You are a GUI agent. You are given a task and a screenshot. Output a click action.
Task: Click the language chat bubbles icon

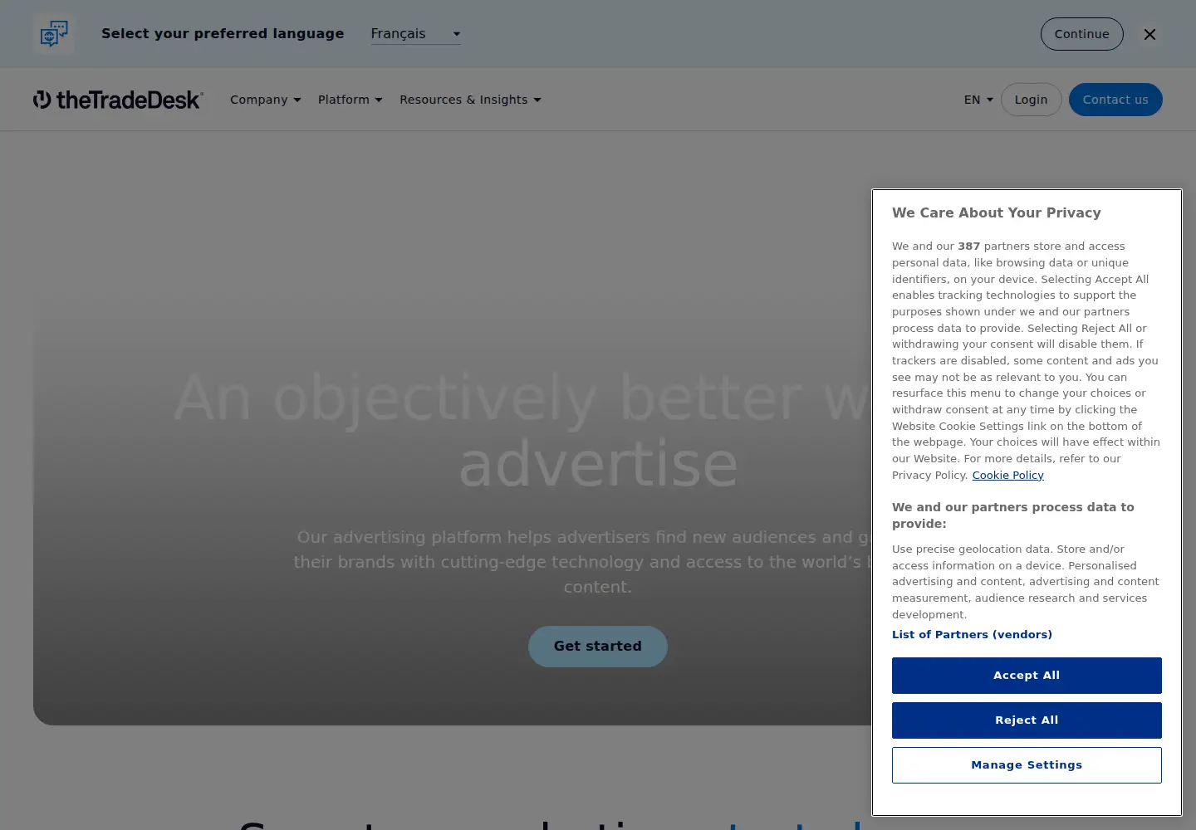click(x=54, y=34)
